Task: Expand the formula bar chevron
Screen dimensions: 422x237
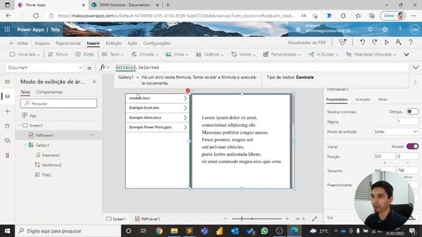Action: coord(415,67)
